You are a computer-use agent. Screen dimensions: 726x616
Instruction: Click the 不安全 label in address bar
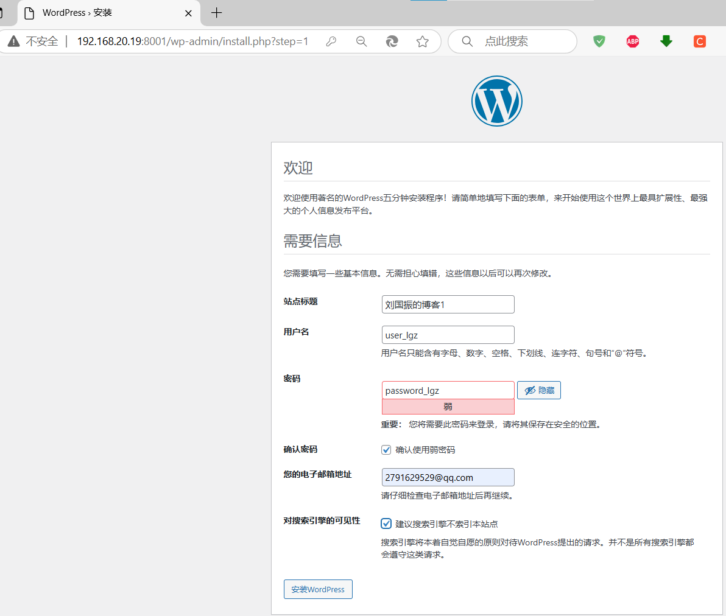(x=42, y=41)
